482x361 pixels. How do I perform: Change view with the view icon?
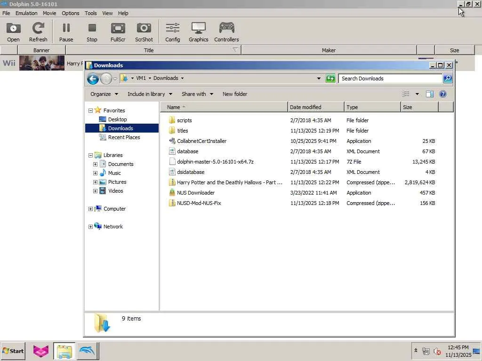(406, 94)
